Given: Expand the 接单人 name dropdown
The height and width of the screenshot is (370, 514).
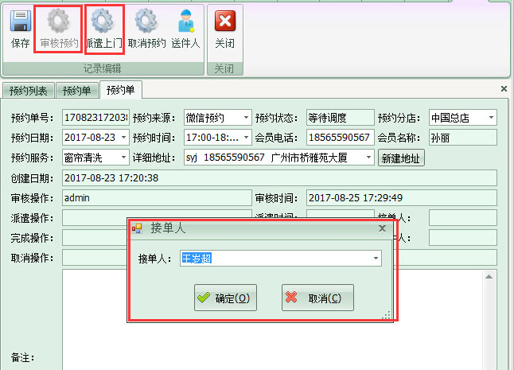Looking at the screenshot, I should [376, 259].
